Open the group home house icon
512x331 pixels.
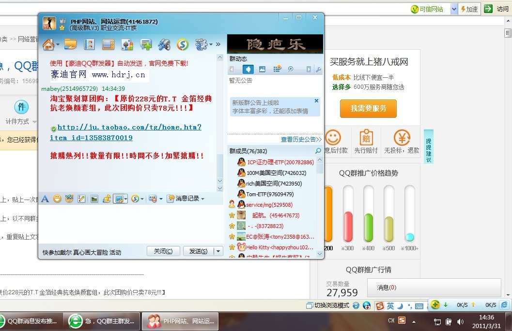48,44
